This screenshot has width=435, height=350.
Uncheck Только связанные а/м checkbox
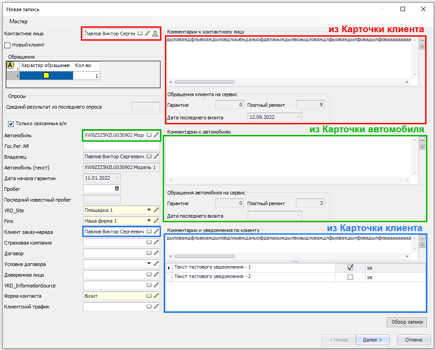point(11,124)
